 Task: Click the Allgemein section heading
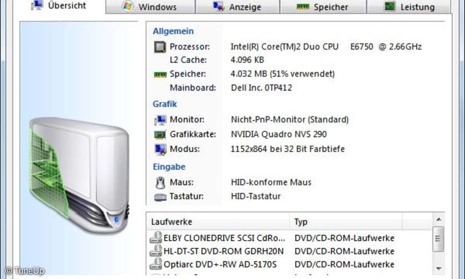coord(173,31)
